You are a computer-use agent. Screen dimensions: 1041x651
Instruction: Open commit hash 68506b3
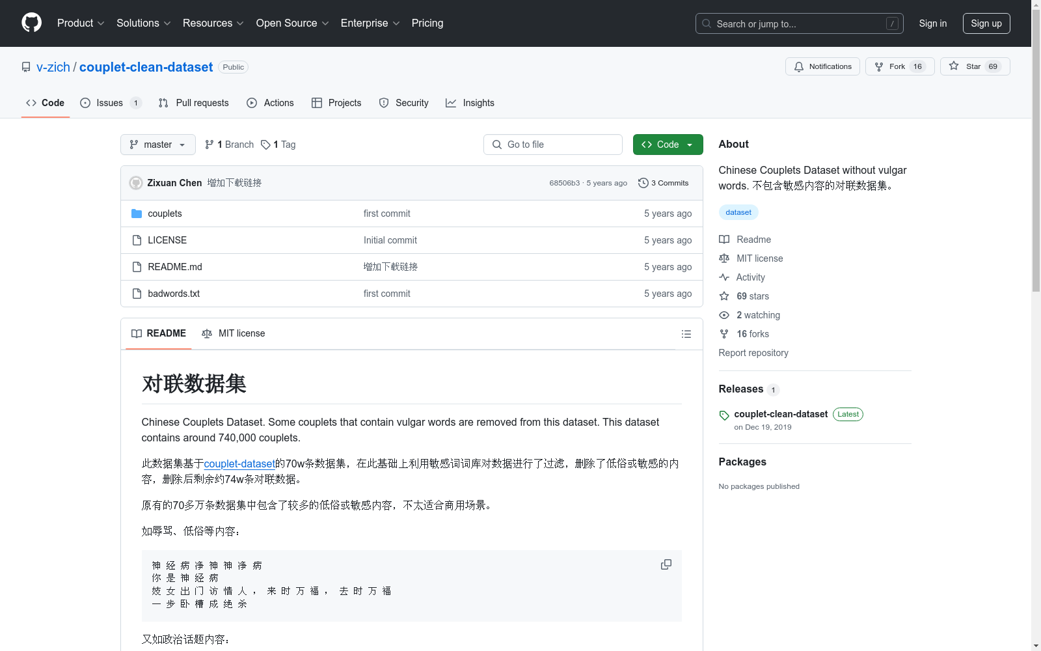(564, 183)
